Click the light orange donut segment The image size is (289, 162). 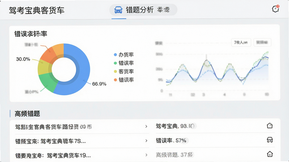click(x=59, y=49)
